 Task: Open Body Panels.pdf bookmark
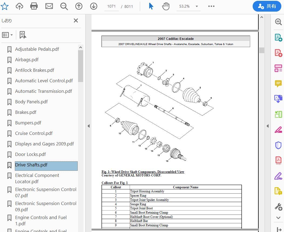(31, 102)
